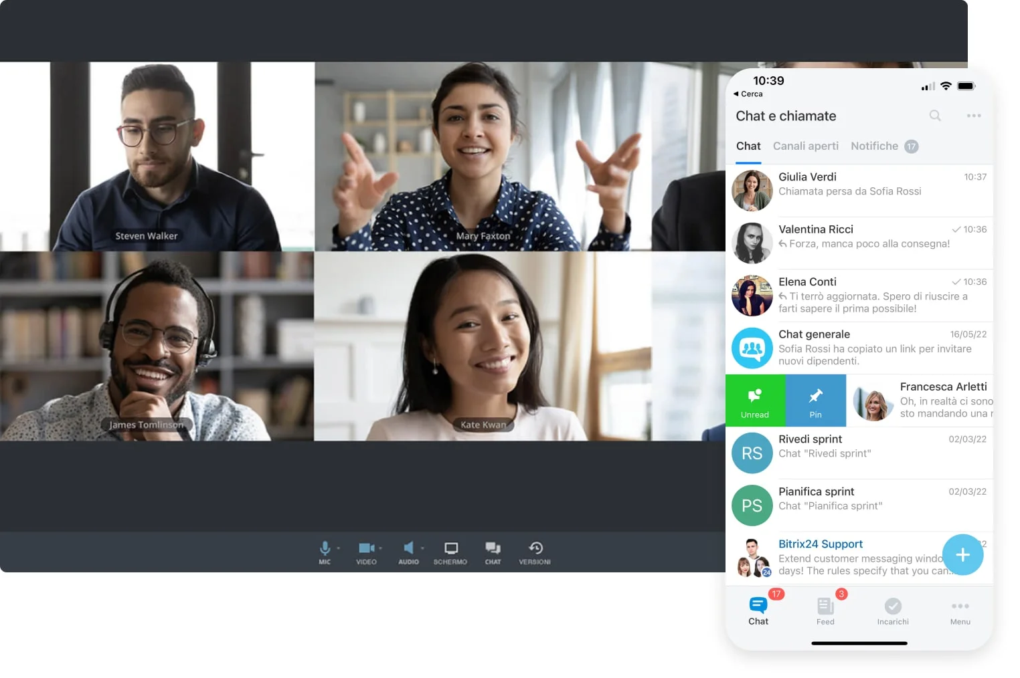Open the Feed tab in the bottom bar
Image resolution: width=1020 pixels, height=678 pixels.
point(825,610)
